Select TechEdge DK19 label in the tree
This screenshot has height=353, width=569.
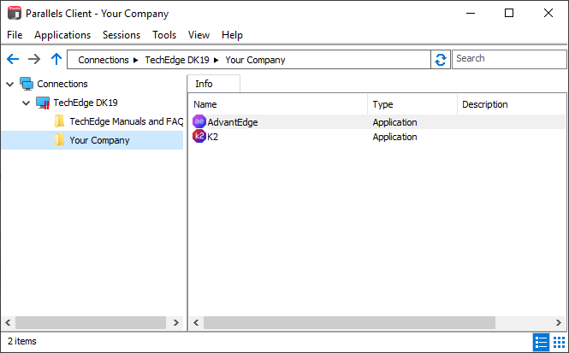pos(86,103)
